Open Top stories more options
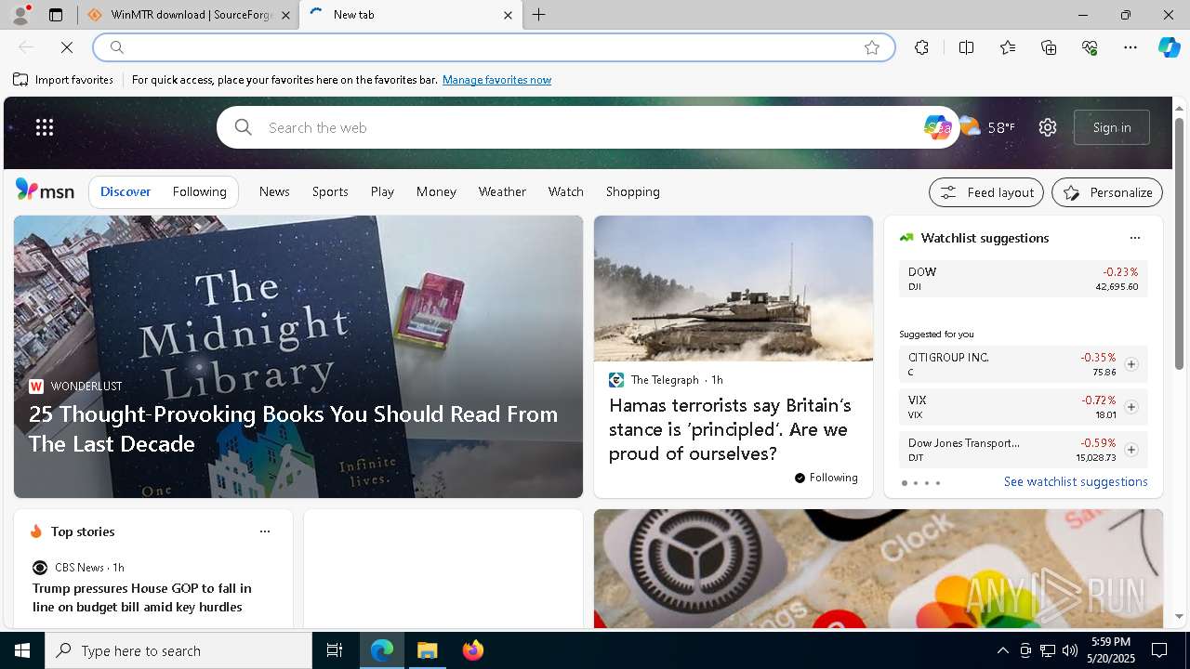 pyautogui.click(x=265, y=531)
